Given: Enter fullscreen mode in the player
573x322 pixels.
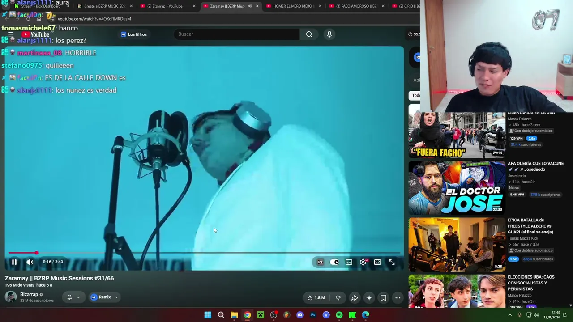Looking at the screenshot, I should (392, 262).
